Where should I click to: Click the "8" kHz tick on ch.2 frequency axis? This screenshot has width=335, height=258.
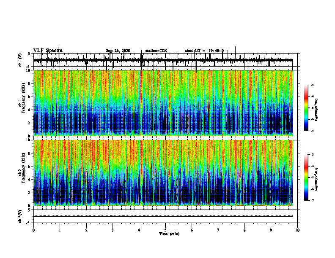click(x=30, y=153)
